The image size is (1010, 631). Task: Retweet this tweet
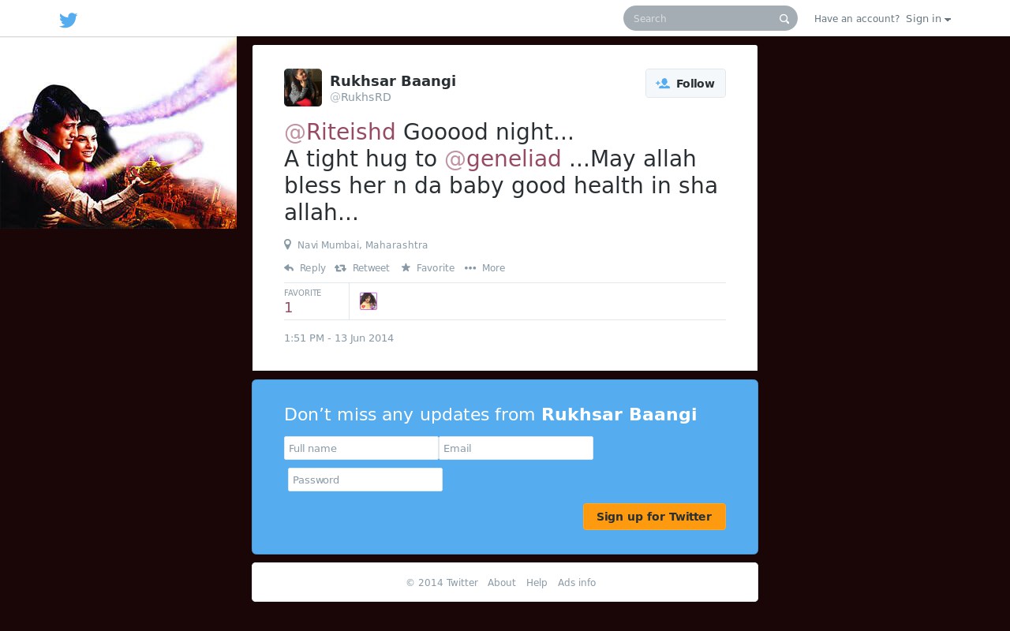(362, 268)
